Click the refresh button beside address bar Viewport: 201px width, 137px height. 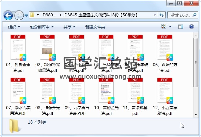(162, 15)
